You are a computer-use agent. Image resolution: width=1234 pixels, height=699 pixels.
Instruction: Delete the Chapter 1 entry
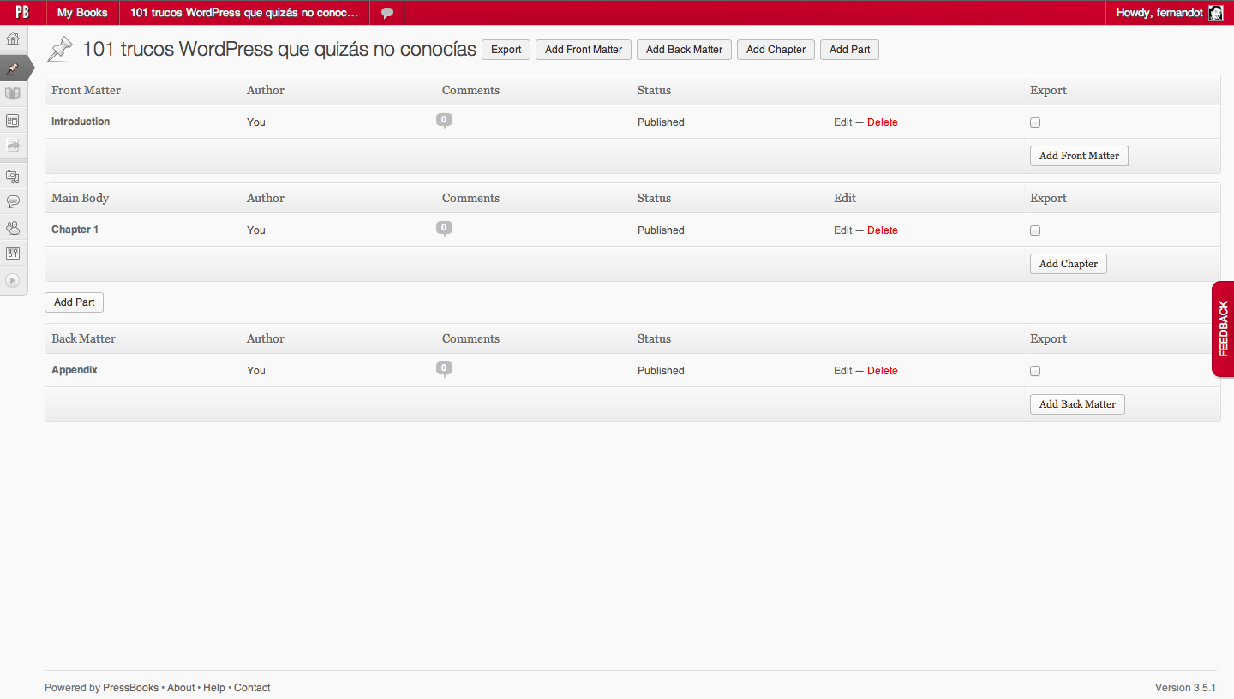882,230
